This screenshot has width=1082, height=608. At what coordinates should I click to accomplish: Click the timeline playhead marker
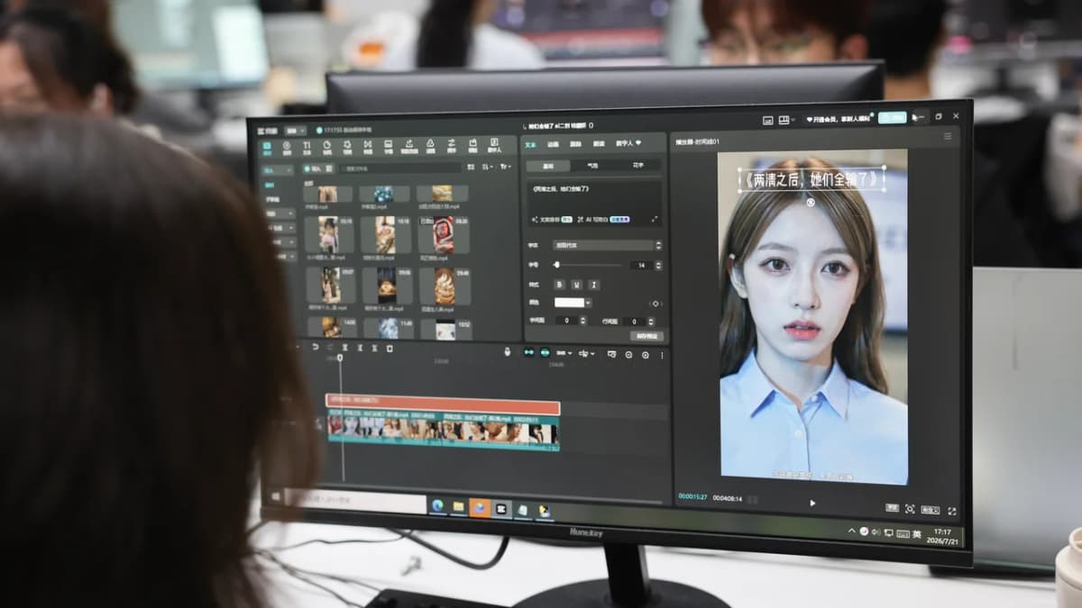[x=341, y=358]
